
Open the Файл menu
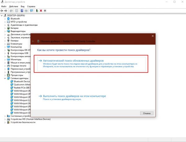[x=4, y=6]
